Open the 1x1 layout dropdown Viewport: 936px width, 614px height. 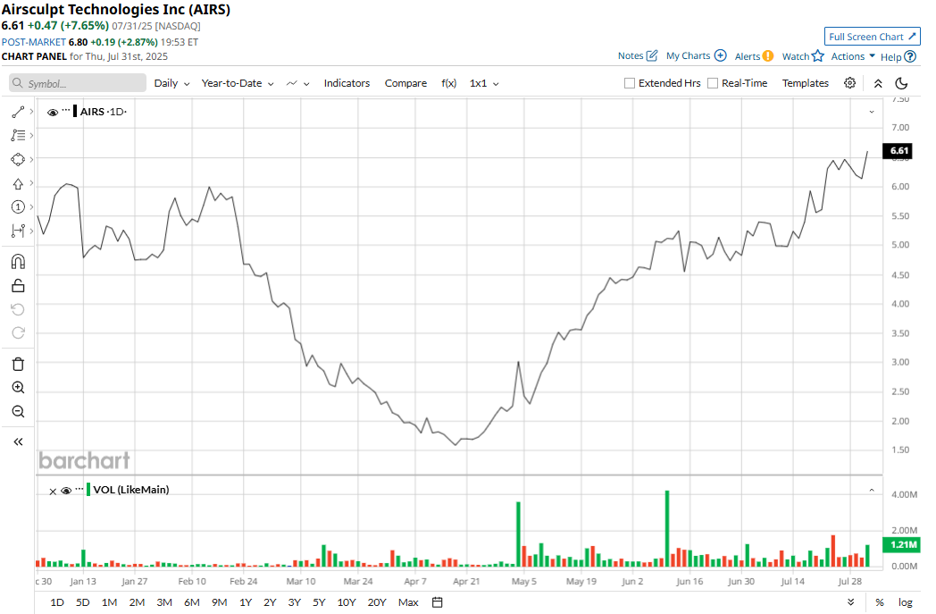coord(484,83)
